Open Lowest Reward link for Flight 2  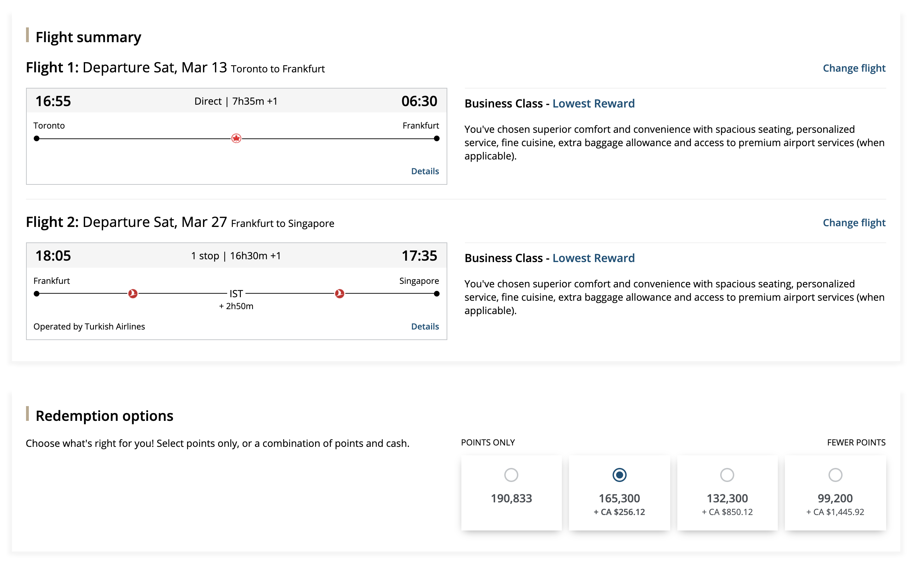click(x=593, y=258)
